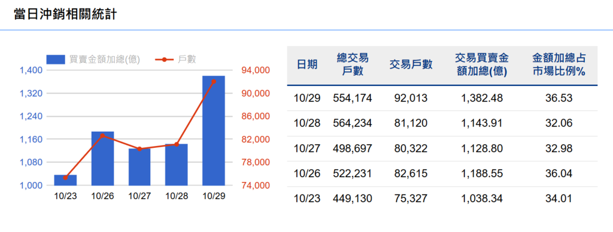Click the 10/27 blue bar
Screen dimensions: 613x232
click(x=139, y=167)
